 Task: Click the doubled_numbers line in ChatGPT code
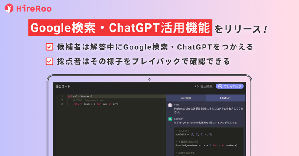click(206, 145)
